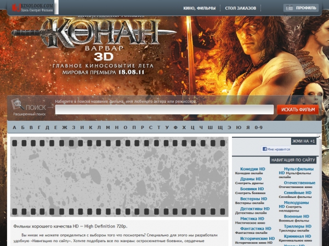Viewport: 329px width, 246px height.
Task: Select letter В in alphabet bar
Action: point(31,127)
